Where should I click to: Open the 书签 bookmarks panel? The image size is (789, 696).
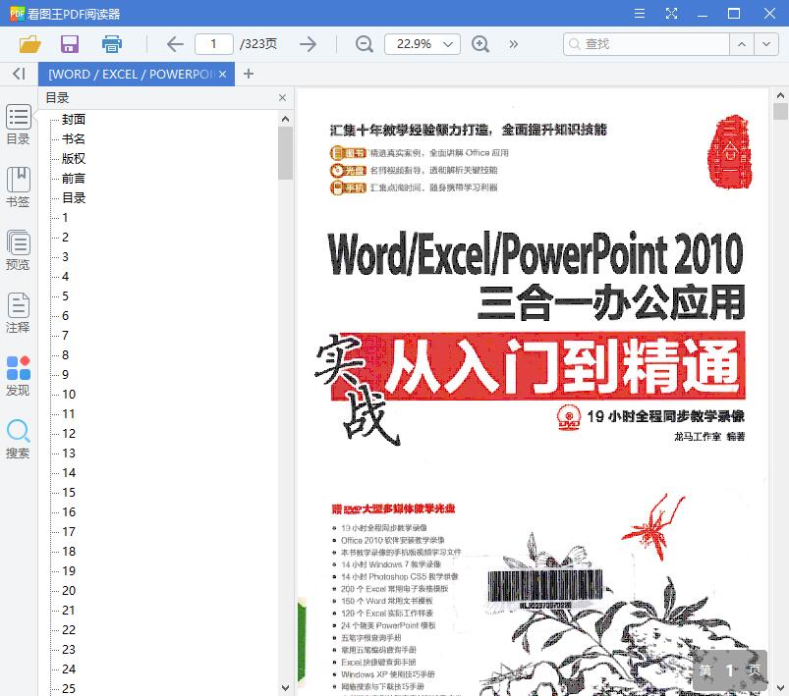tap(18, 187)
